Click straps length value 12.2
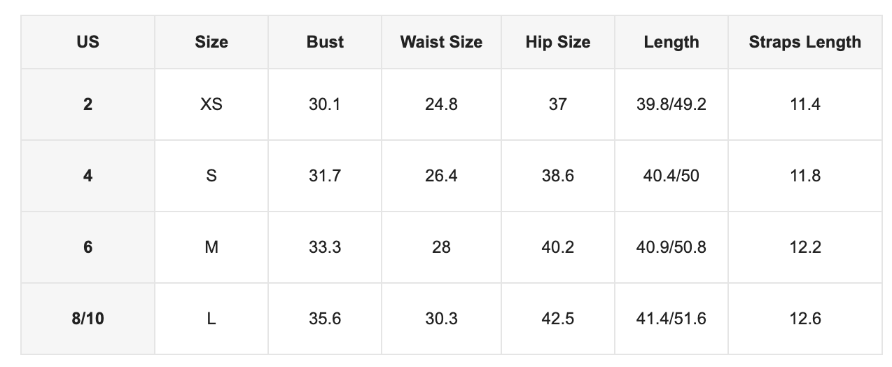Viewport: 892px width, 367px height. [x=805, y=247]
